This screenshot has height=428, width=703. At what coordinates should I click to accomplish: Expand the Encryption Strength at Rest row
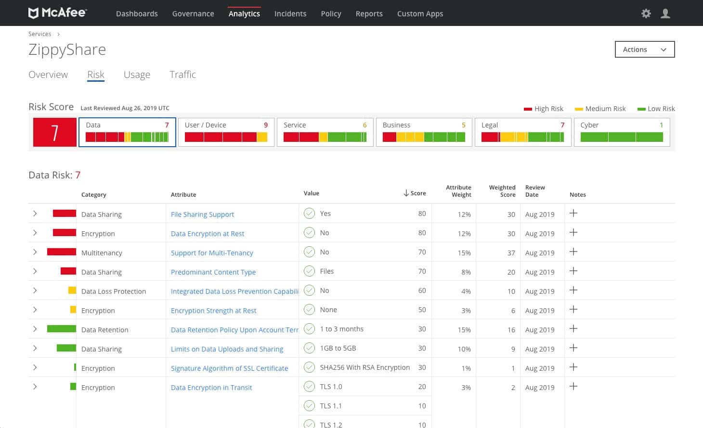tap(35, 310)
